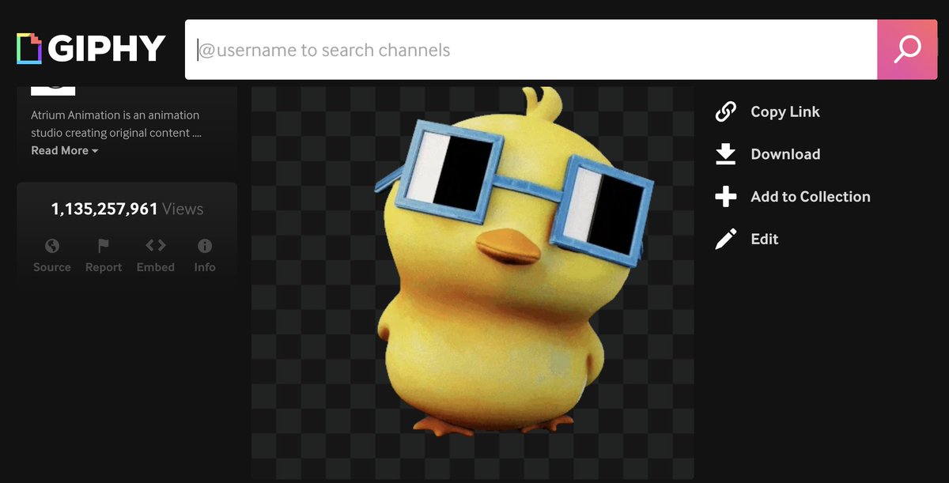Click the Copy Link chain icon

tap(725, 111)
